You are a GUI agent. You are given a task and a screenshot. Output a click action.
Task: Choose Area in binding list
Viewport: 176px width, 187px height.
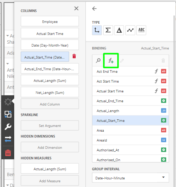(x=131, y=130)
